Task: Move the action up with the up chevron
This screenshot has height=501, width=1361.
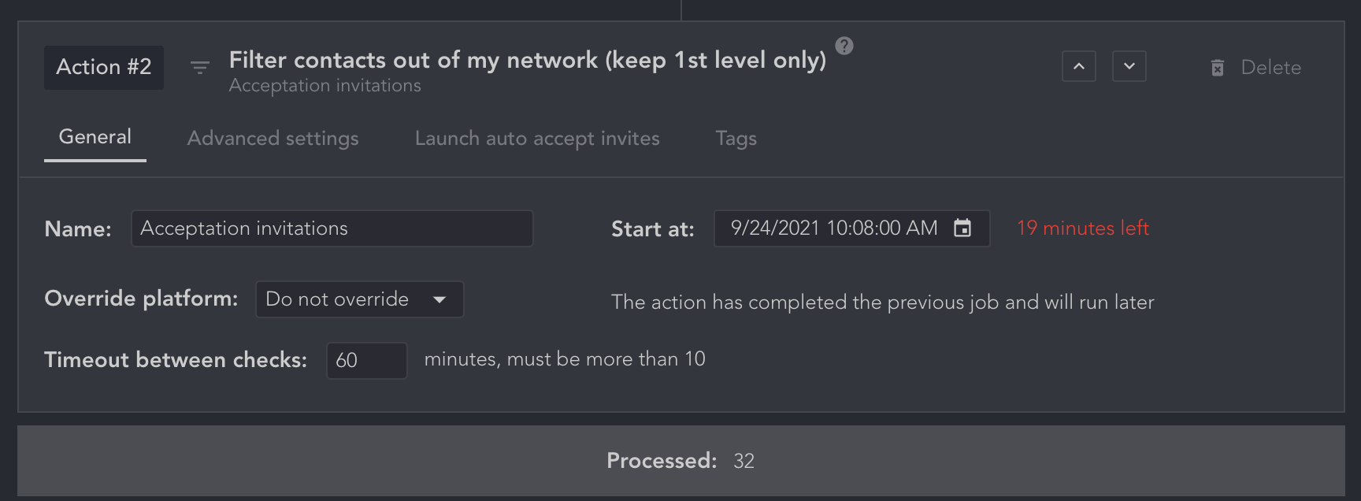Action: coord(1079,67)
